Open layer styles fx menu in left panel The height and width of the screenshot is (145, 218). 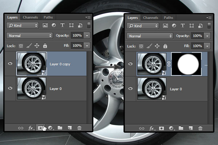point(32,128)
